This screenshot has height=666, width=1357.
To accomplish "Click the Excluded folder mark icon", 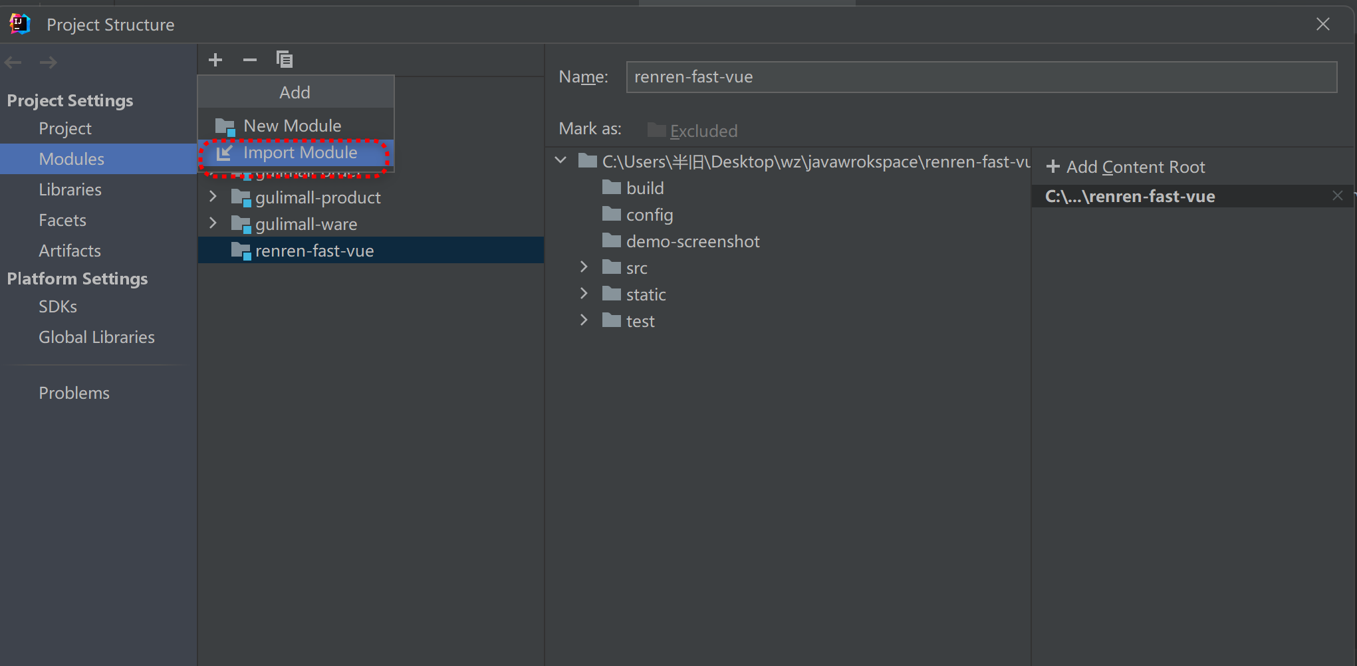I will pyautogui.click(x=657, y=130).
